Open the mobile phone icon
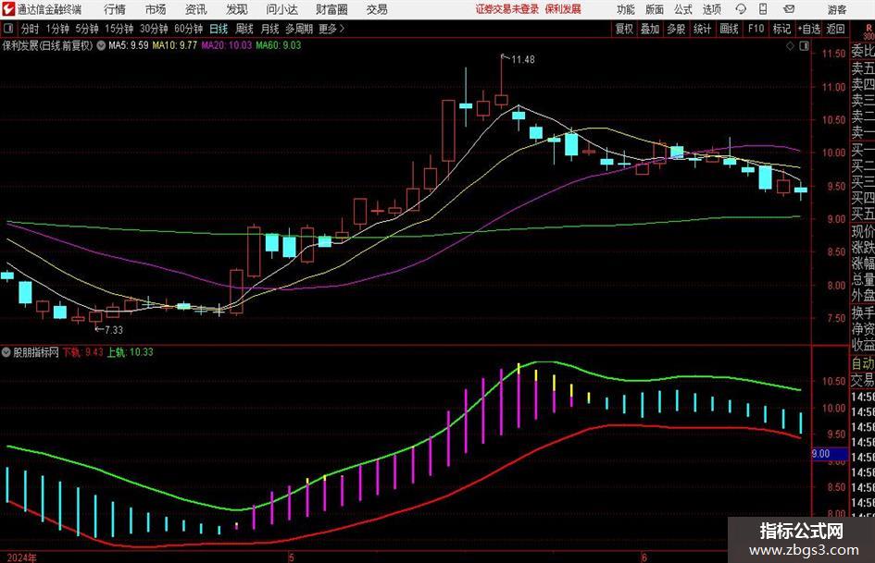The width and height of the screenshot is (875, 563). 763,9
